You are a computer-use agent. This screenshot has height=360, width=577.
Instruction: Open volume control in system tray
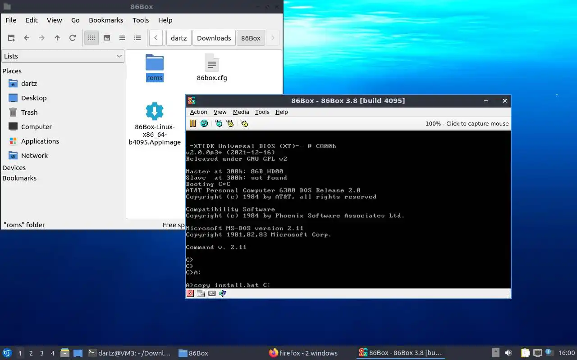508,353
